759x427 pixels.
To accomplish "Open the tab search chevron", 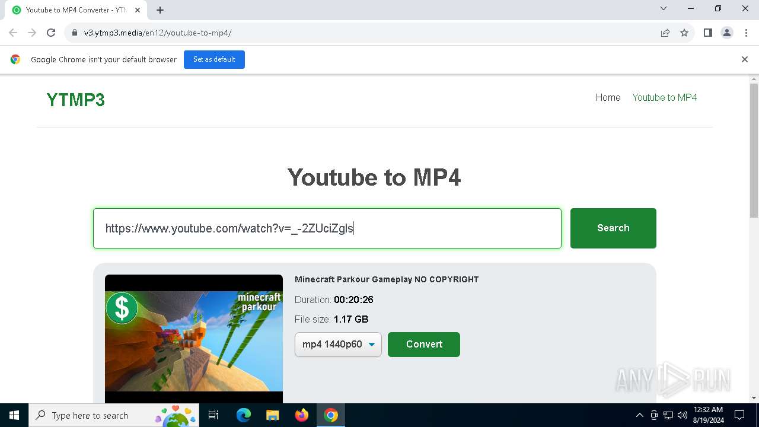I will [664, 9].
